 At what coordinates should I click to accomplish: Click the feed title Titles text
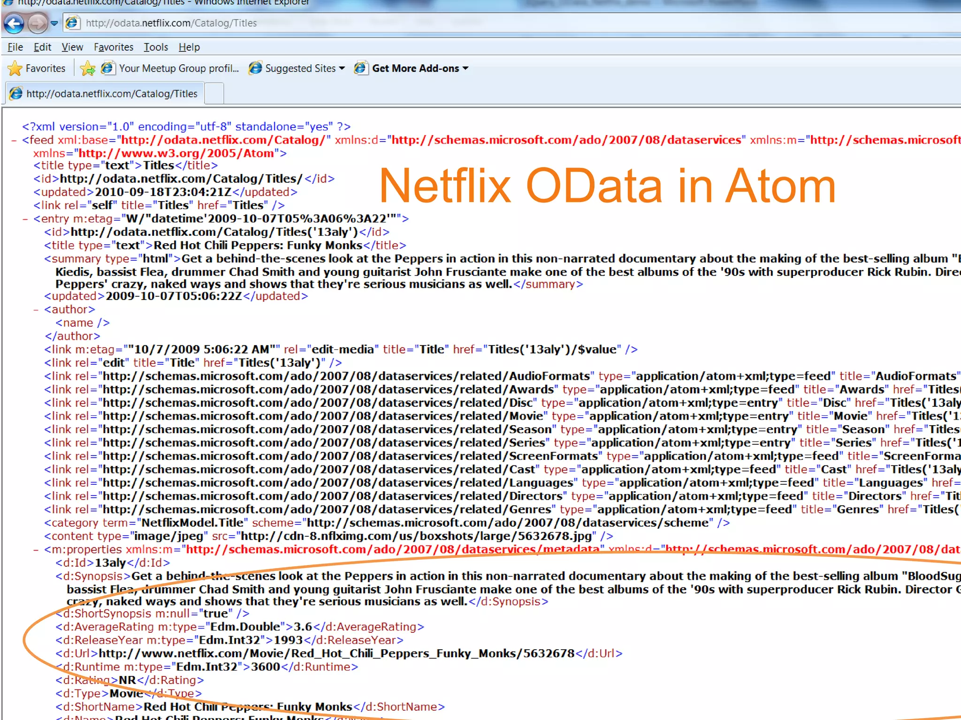(x=159, y=165)
